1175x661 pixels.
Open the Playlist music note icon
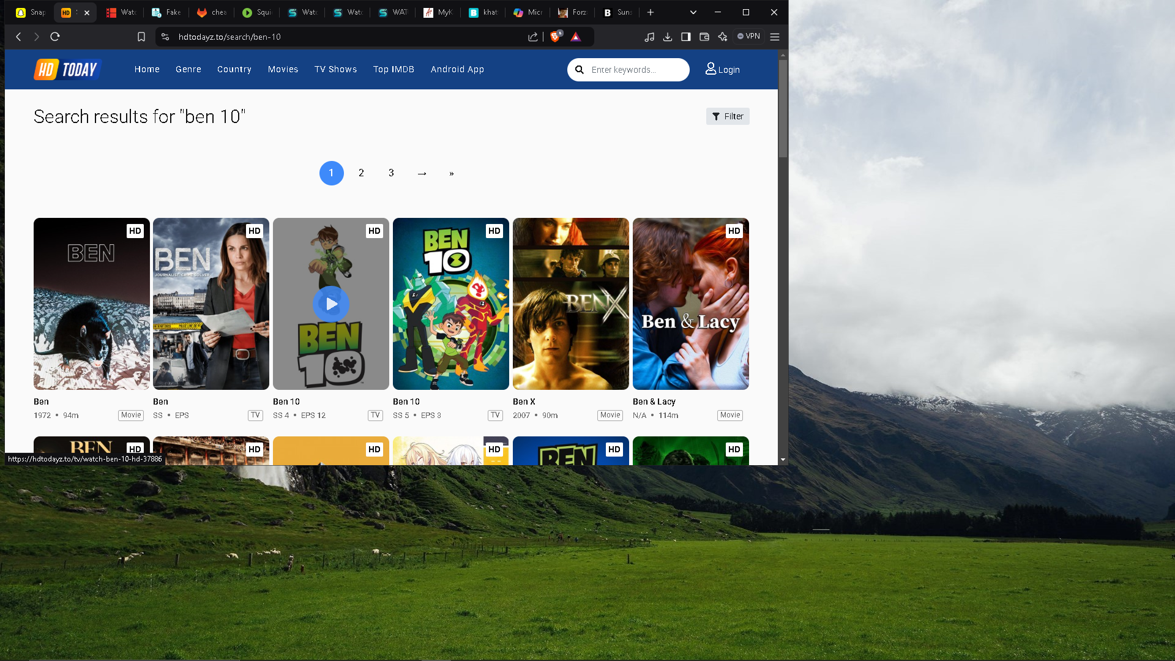point(649,37)
